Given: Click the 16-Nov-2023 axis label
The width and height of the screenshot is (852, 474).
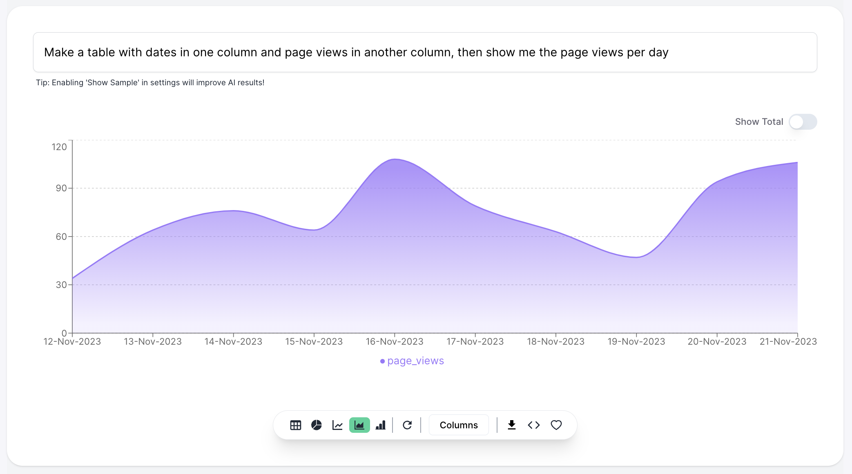Looking at the screenshot, I should (x=395, y=341).
